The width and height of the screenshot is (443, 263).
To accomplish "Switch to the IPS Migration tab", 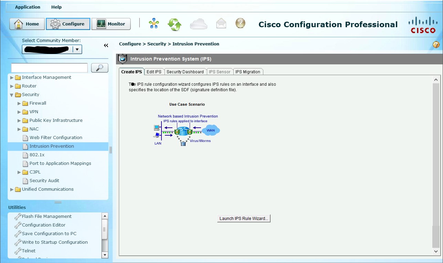I will 248,72.
